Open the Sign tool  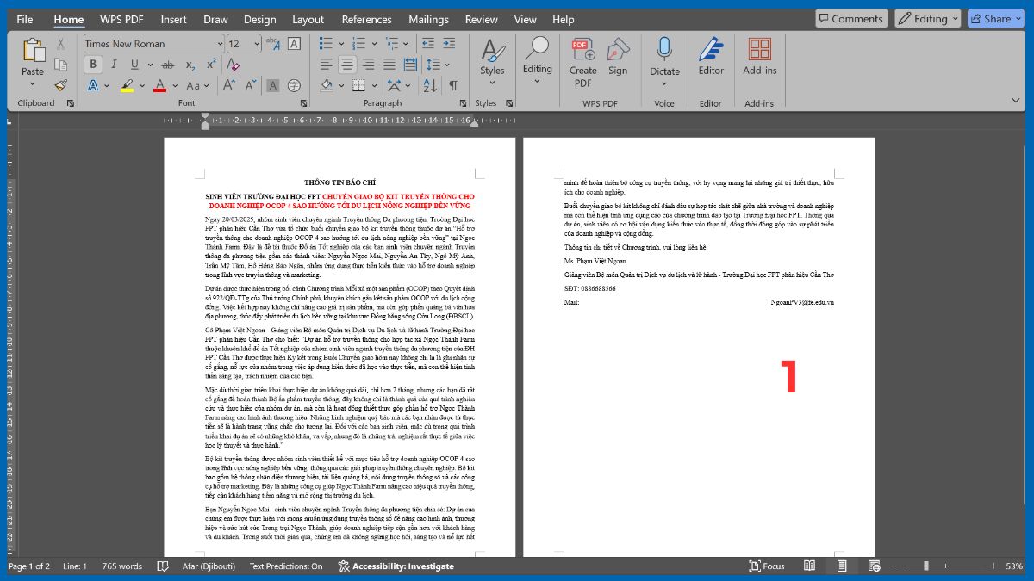click(618, 59)
